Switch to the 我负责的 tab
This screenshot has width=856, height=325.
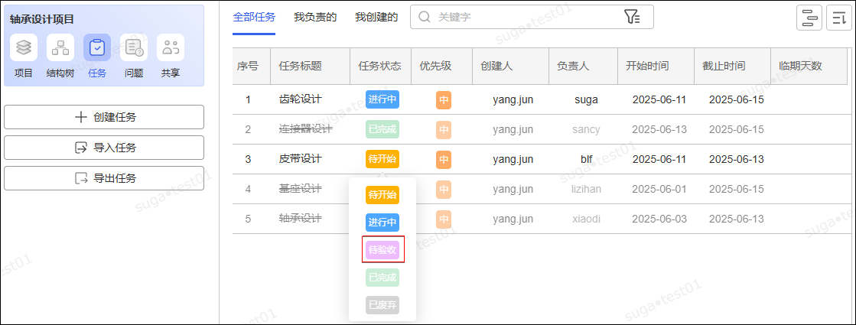pos(315,17)
